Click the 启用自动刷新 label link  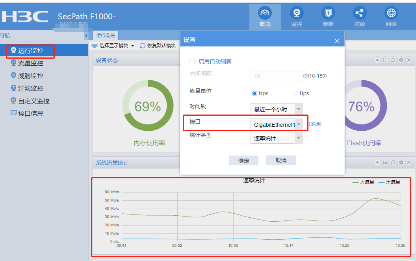(x=215, y=61)
